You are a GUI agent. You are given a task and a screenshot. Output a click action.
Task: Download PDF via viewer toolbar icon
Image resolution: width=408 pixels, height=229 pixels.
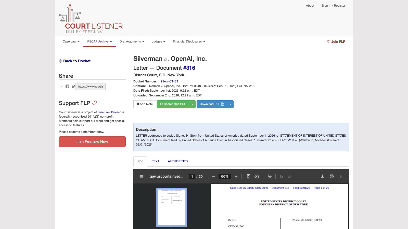click(x=323, y=176)
